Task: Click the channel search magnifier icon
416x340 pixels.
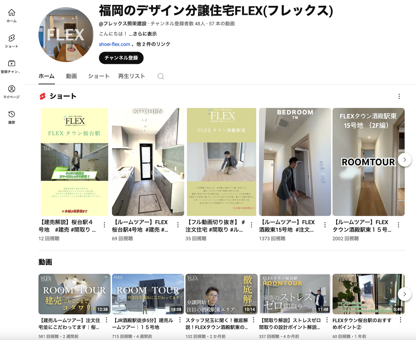Action: 161,76
